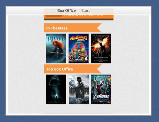Open the Brave movie poster
This screenshot has width=159, height=122.
(56, 48)
